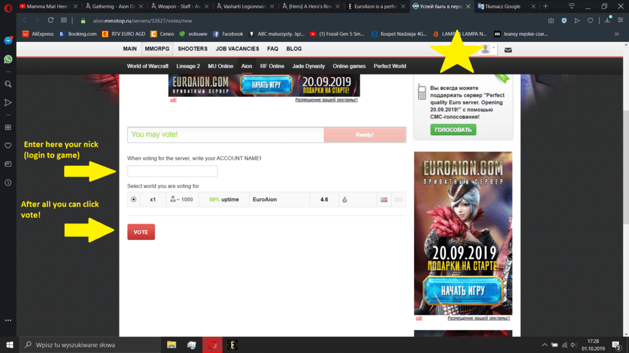Image resolution: width=629 pixels, height=353 pixels.
Task: Open the MMORPG menu item
Action: 157,48
